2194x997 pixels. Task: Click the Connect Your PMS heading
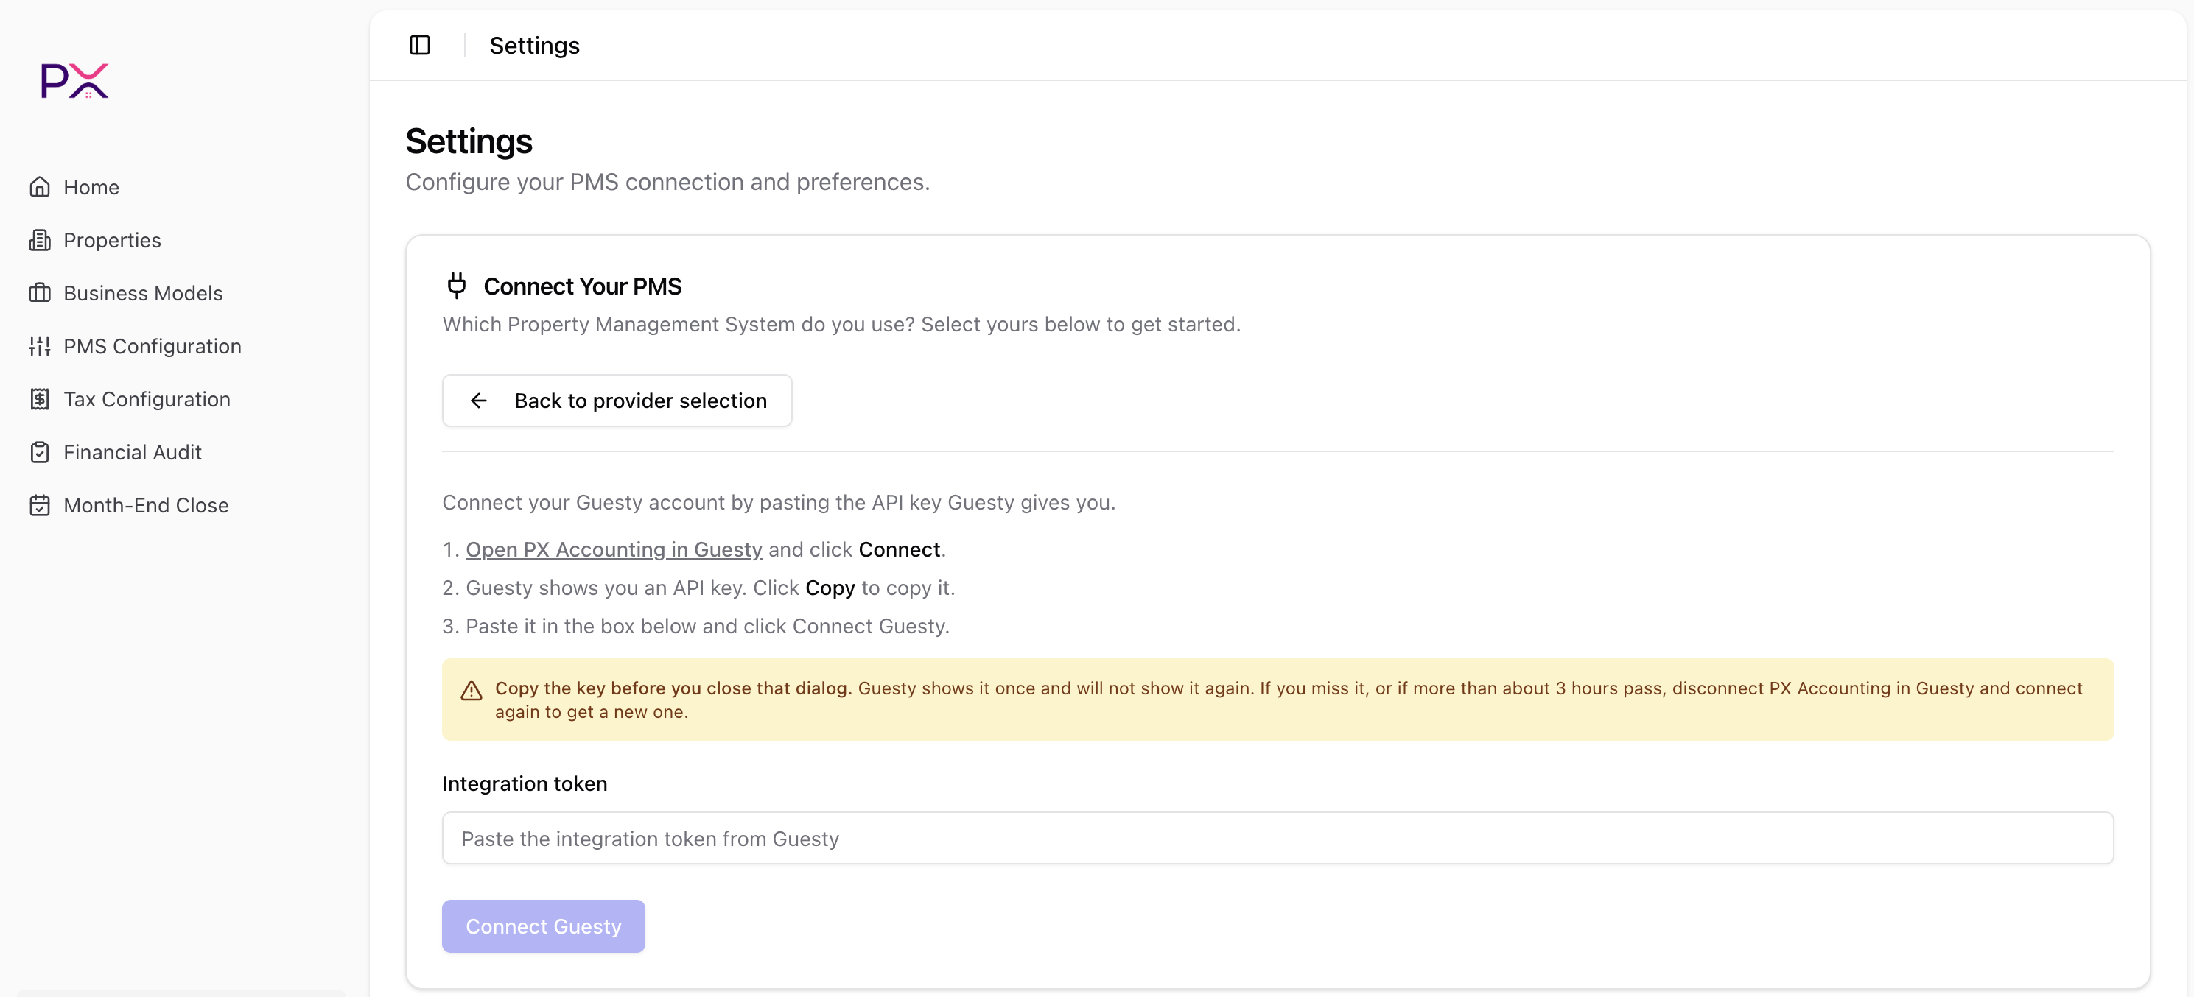583,286
